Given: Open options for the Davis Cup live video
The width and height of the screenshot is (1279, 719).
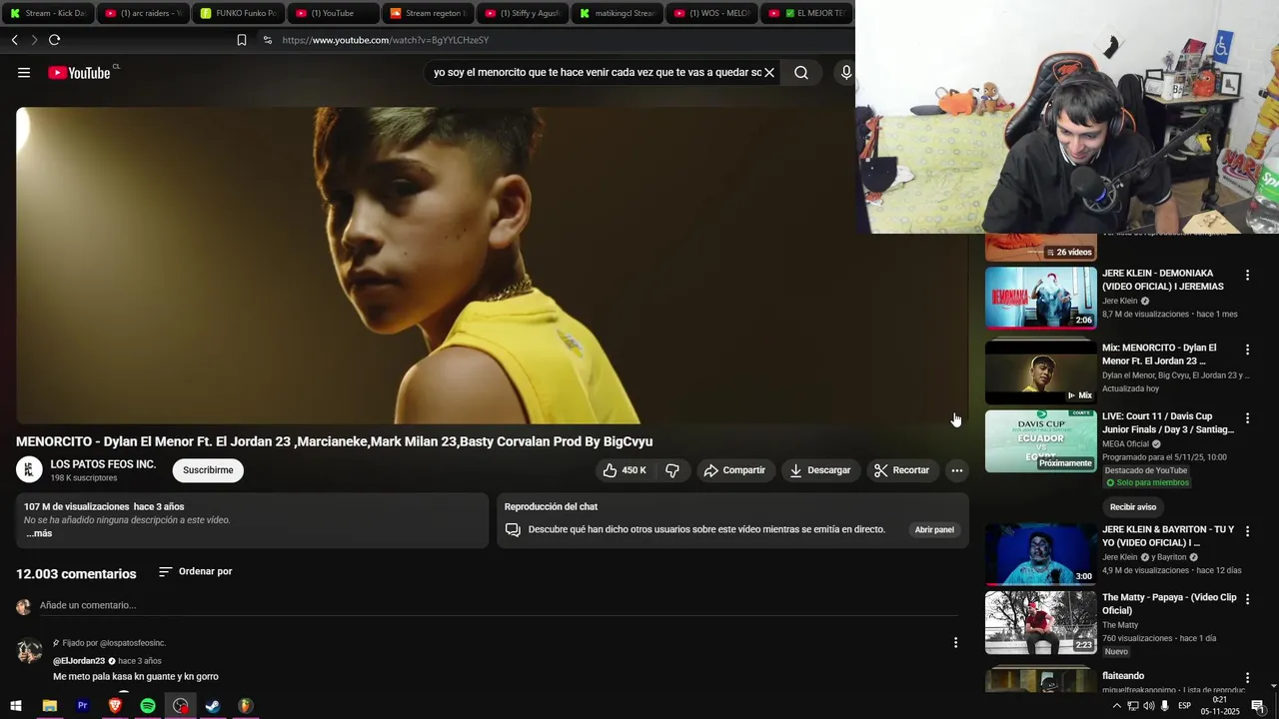Looking at the screenshot, I should coord(1247,418).
